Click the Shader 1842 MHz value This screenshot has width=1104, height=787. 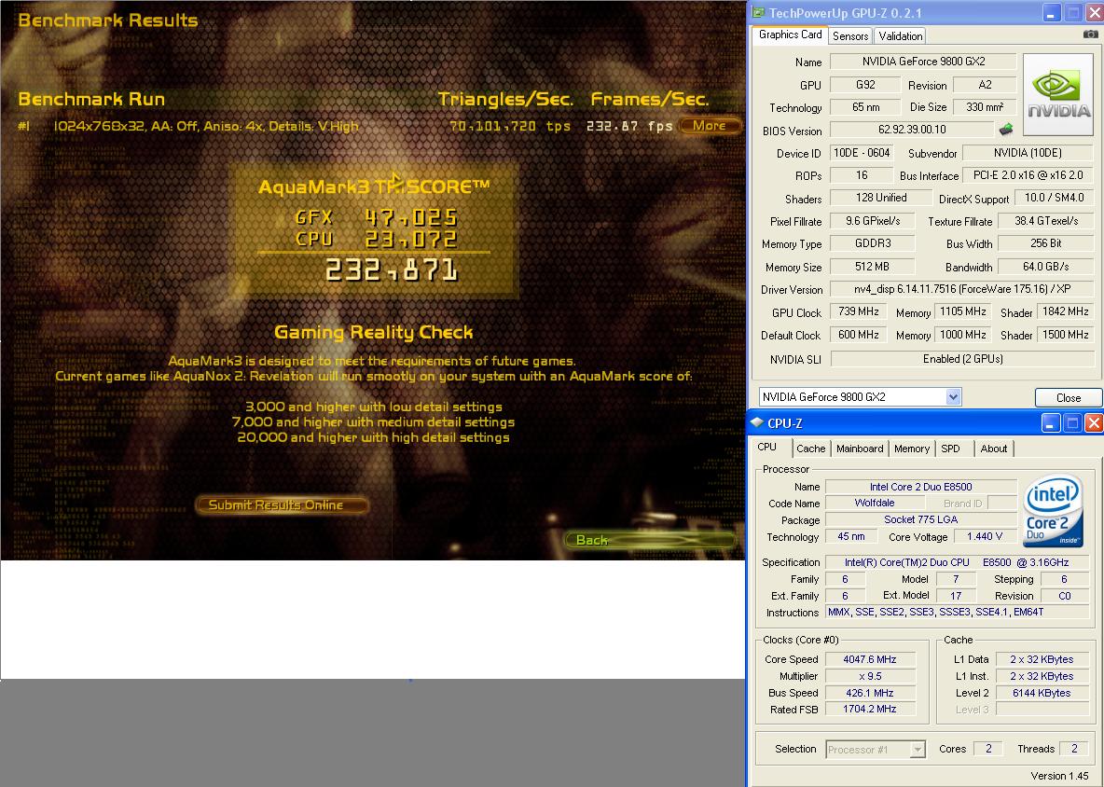(1065, 311)
